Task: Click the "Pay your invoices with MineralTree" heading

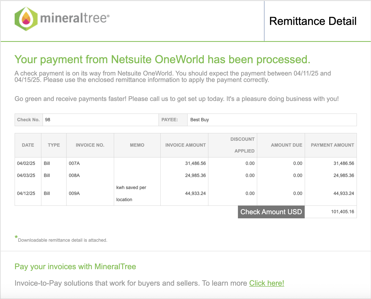Action: 75,267
